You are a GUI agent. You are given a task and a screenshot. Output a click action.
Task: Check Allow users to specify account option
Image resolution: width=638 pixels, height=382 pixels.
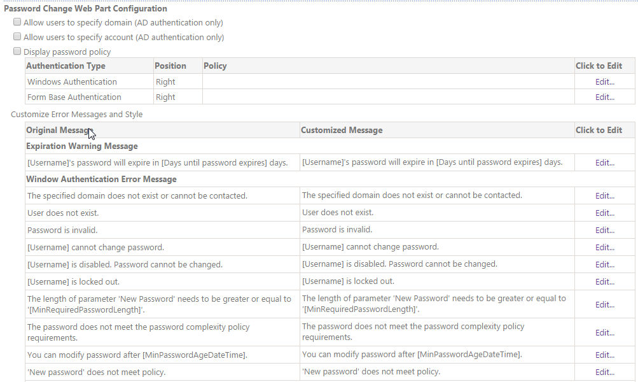click(x=17, y=37)
